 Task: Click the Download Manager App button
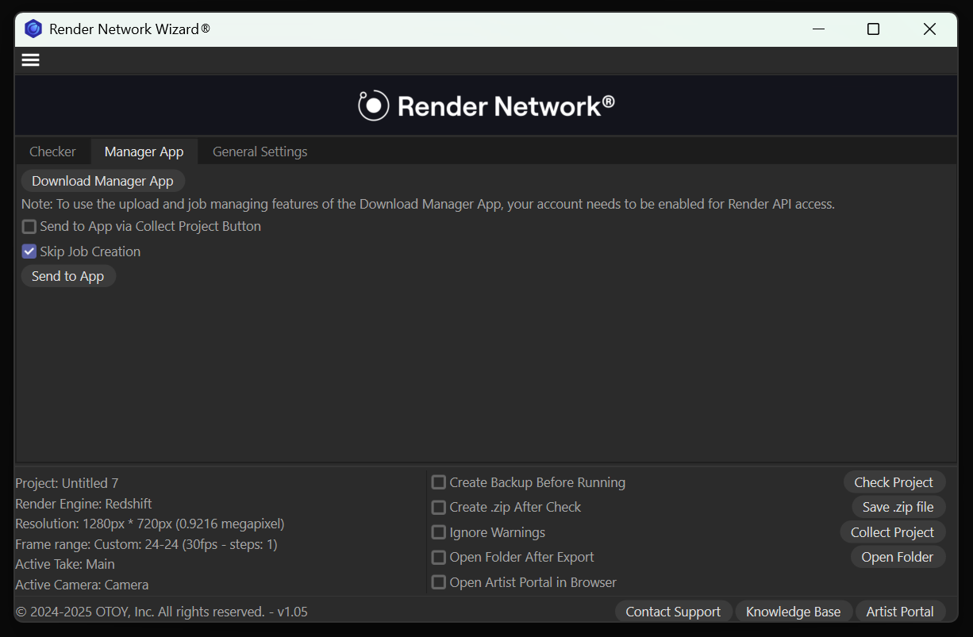[x=102, y=181]
